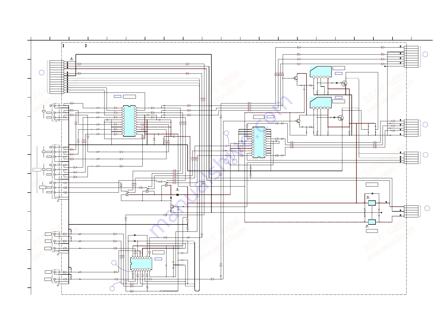Select the lower five-pin cyan IC block
The height and width of the screenshot is (330, 439).
pyautogui.click(x=321, y=103)
